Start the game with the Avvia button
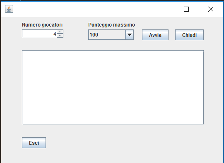This screenshot has height=163, width=224. [155, 35]
